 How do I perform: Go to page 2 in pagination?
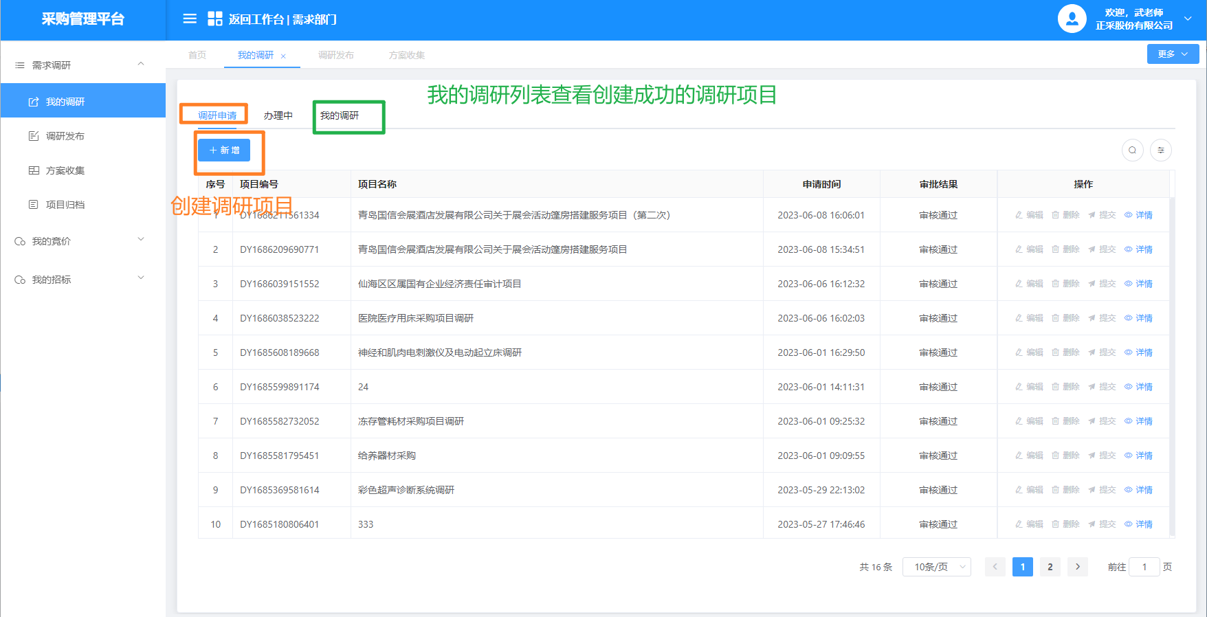coord(1050,567)
